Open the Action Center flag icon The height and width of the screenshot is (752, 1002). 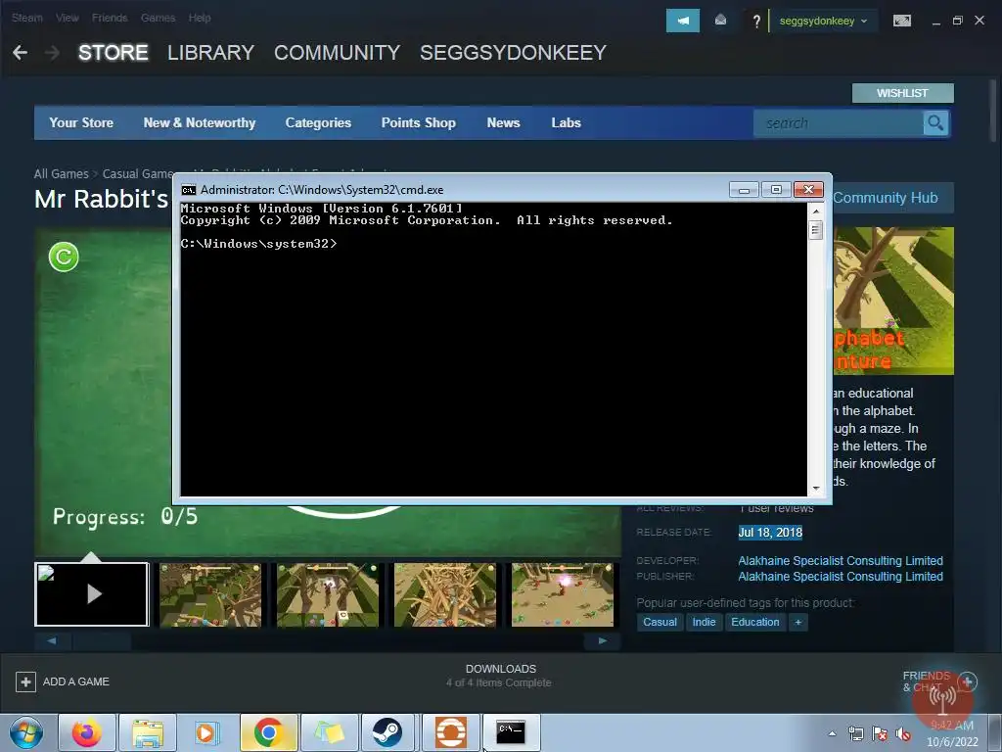click(880, 733)
